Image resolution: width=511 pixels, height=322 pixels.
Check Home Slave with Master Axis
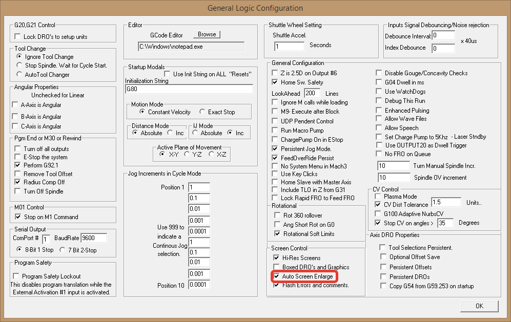[275, 182]
